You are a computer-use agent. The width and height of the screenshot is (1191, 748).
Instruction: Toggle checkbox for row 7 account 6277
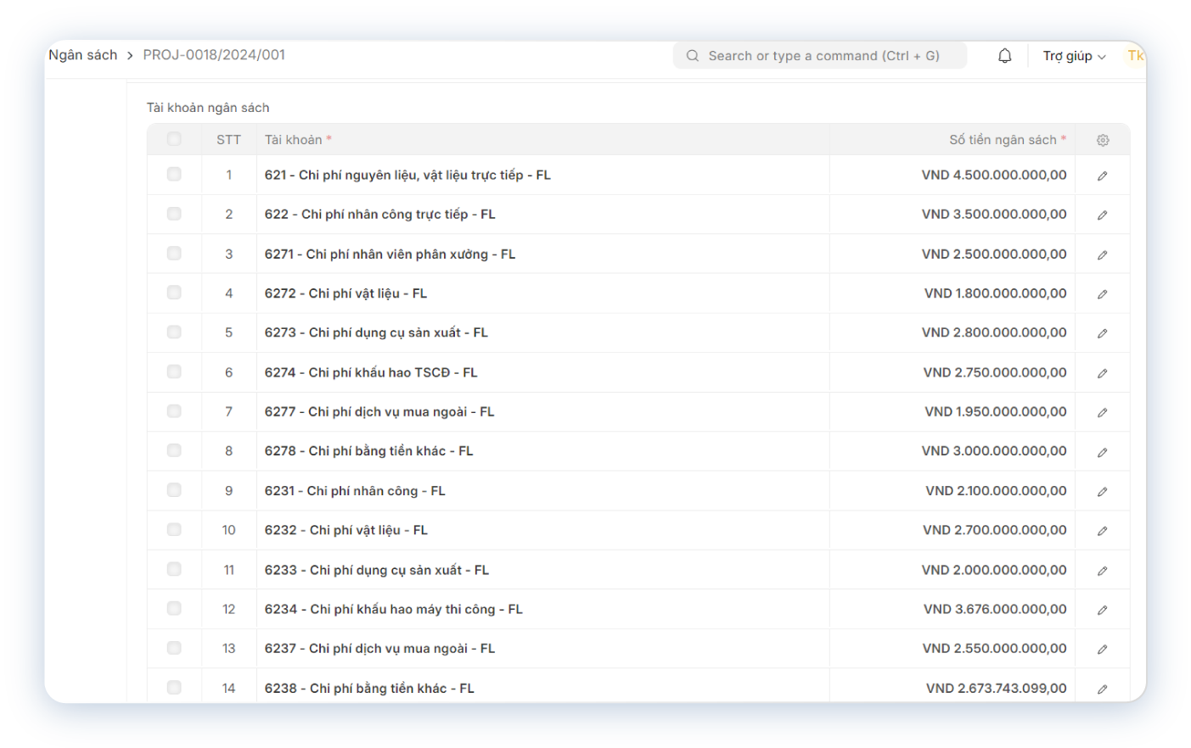pyautogui.click(x=174, y=410)
